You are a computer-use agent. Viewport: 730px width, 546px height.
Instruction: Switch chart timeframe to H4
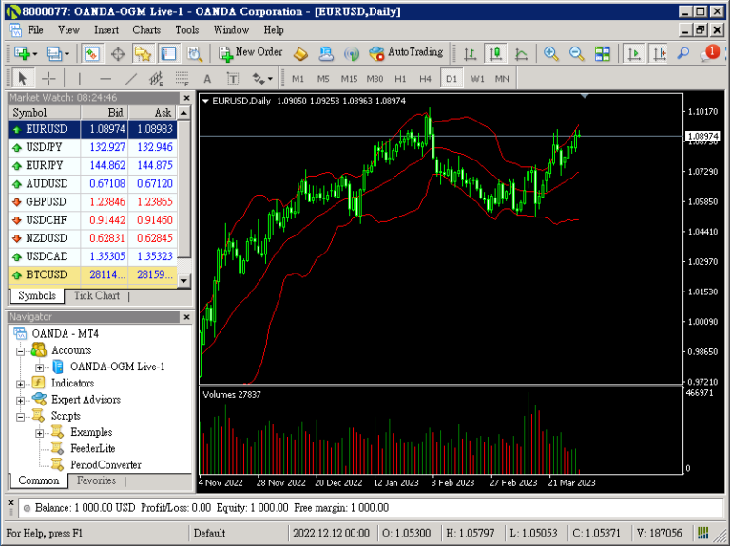click(x=425, y=78)
